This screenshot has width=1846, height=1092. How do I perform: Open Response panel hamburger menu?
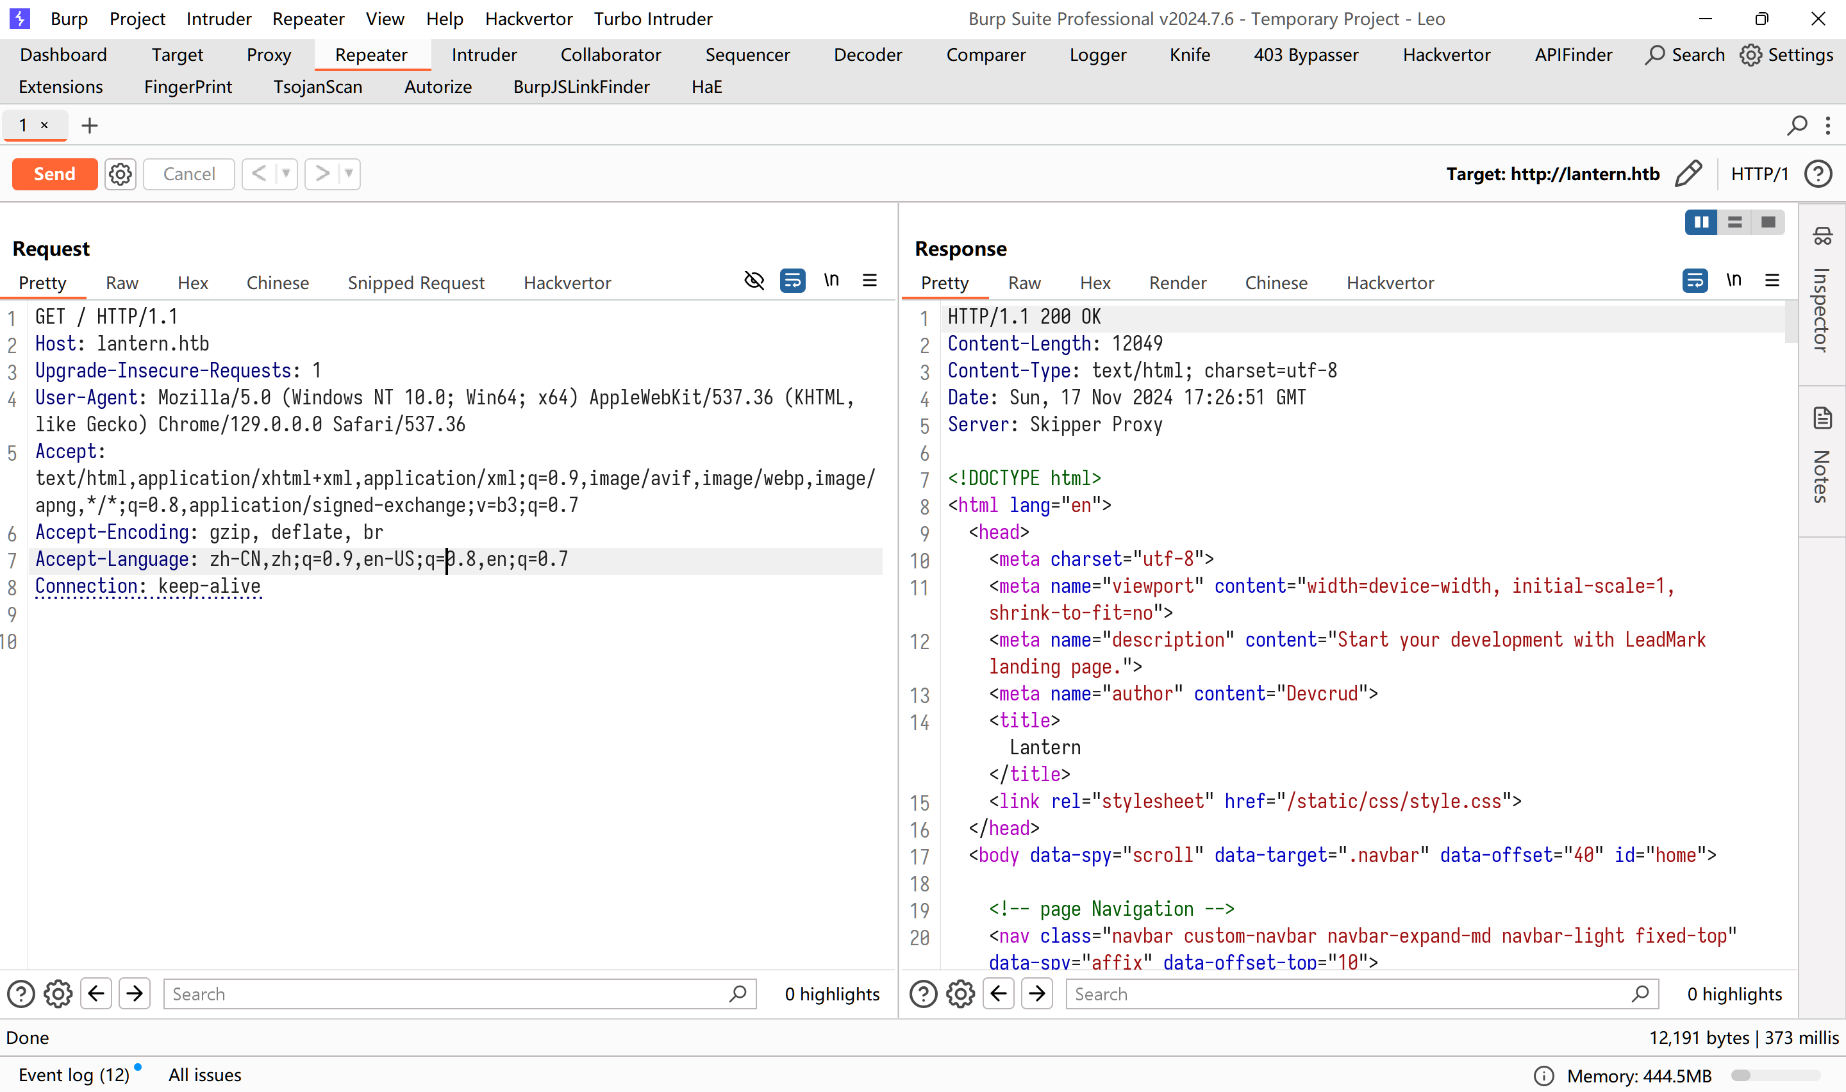coord(1772,280)
